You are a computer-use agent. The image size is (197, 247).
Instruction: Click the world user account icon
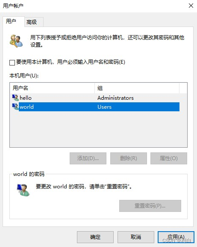15,107
